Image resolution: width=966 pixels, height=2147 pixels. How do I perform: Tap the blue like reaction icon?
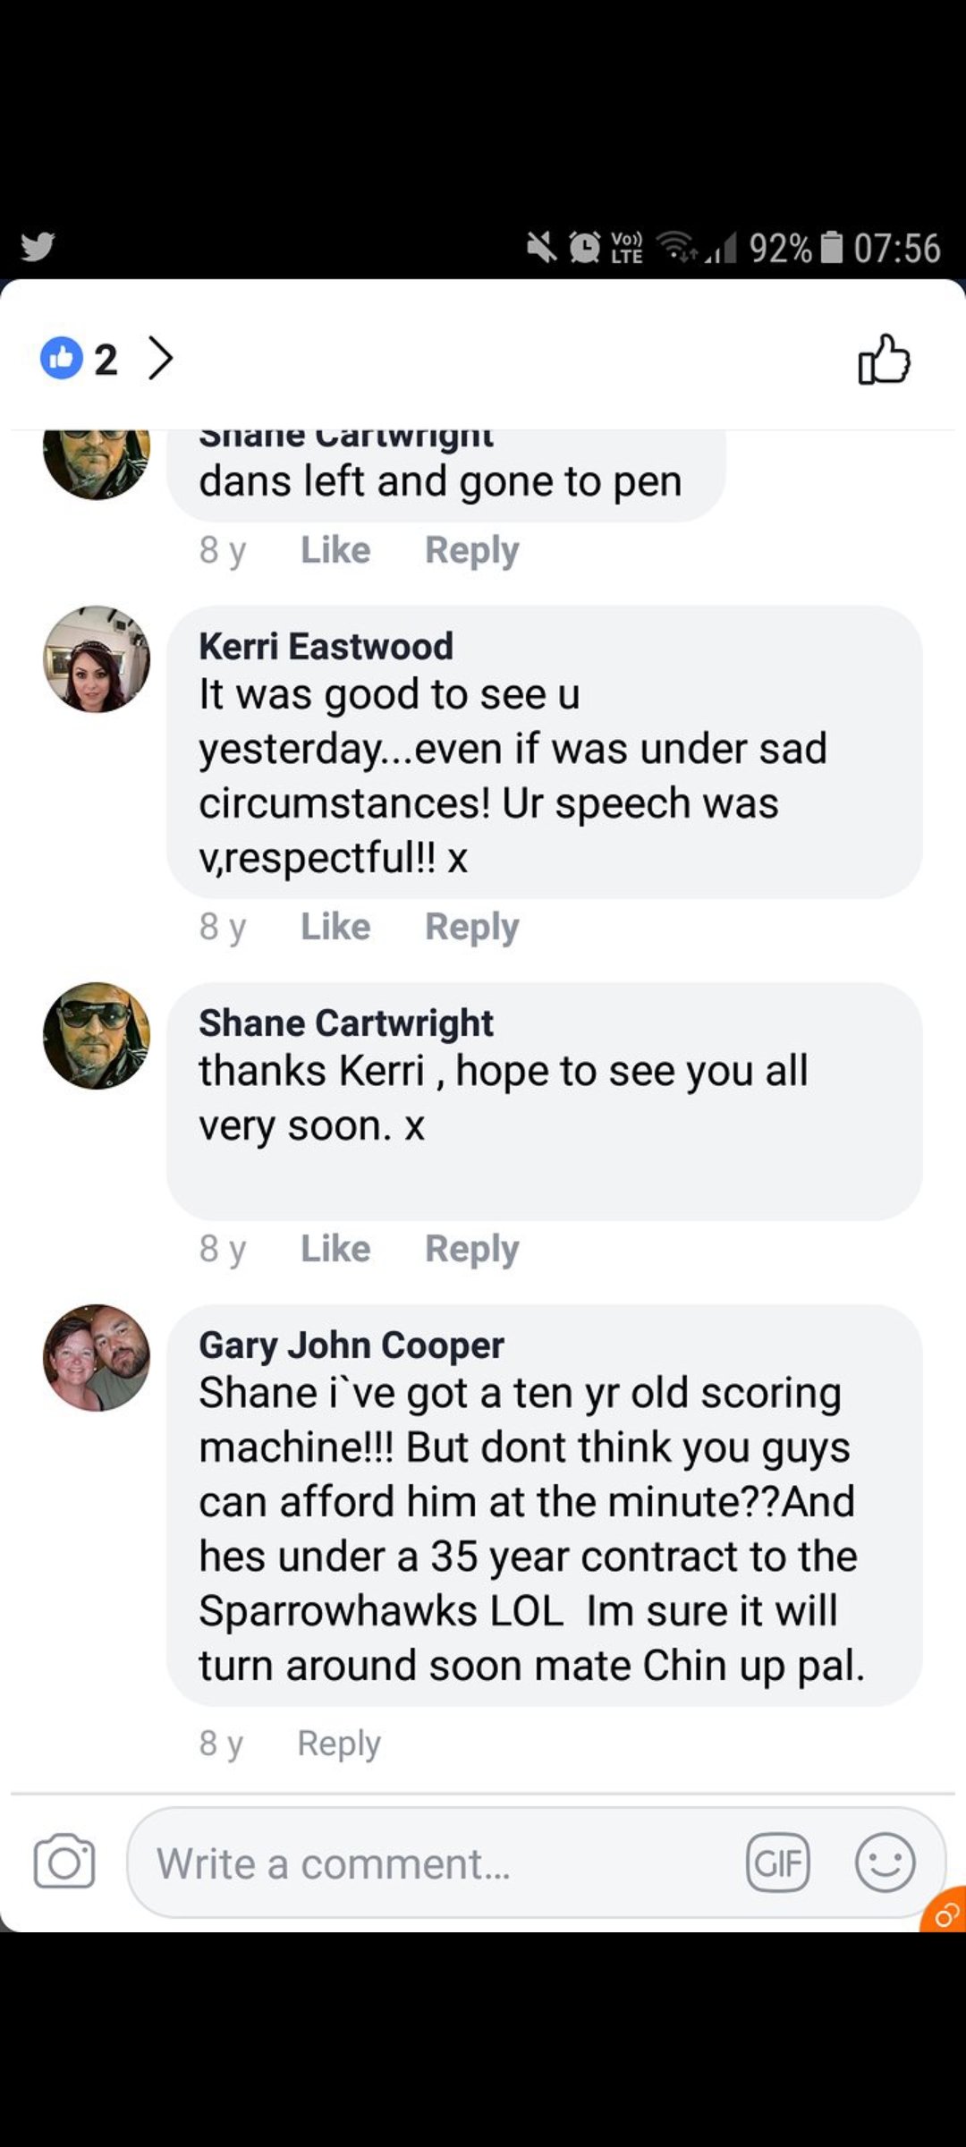(x=61, y=359)
